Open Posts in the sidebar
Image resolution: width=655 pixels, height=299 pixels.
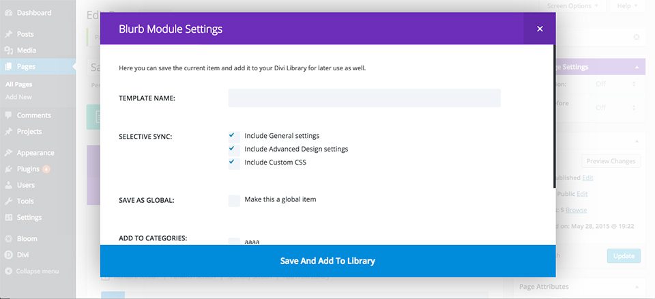(25, 34)
